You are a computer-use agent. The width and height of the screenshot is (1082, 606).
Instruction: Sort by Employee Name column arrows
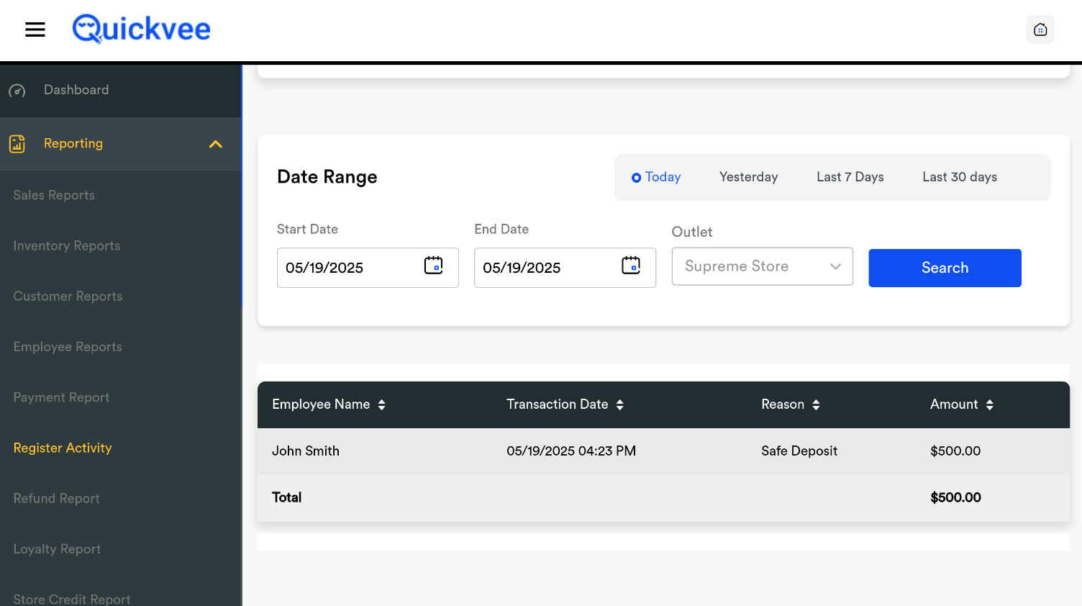[x=382, y=404]
